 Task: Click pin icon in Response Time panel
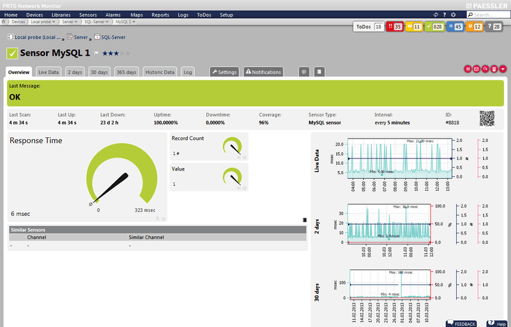pos(158,218)
